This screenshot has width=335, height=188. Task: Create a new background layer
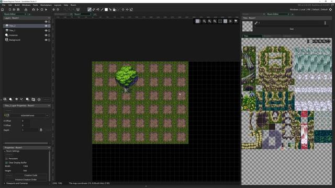(5, 99)
